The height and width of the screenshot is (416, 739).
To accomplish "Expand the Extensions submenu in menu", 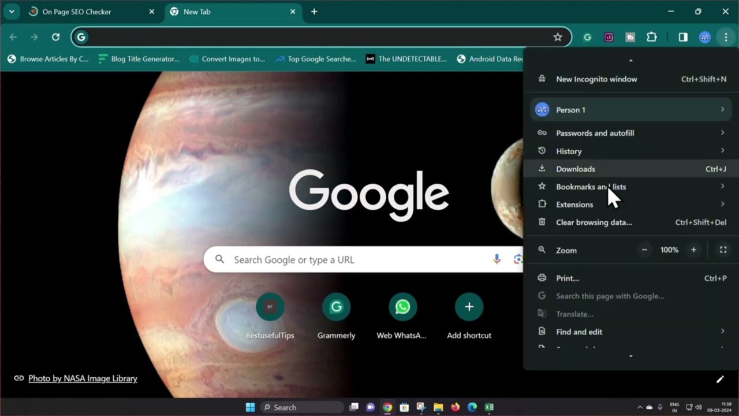I will 630,205.
